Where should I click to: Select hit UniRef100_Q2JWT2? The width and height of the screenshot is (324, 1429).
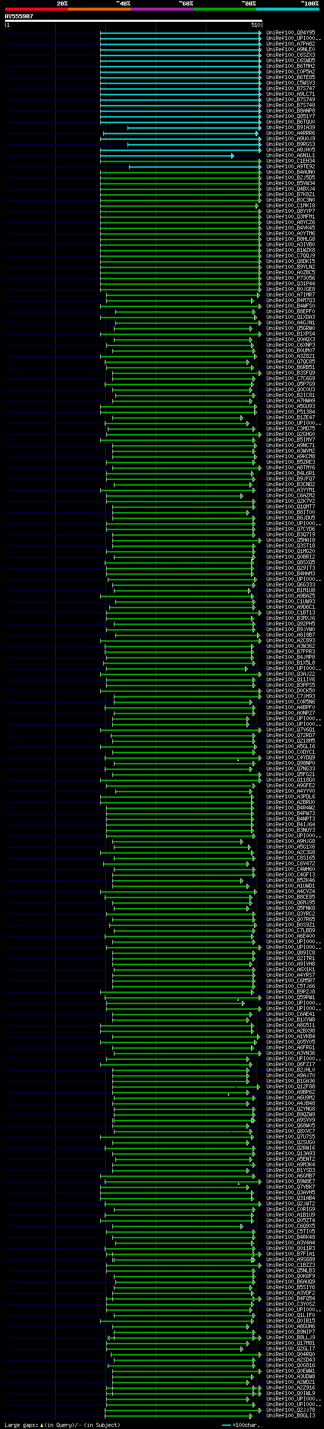tap(291, 1204)
